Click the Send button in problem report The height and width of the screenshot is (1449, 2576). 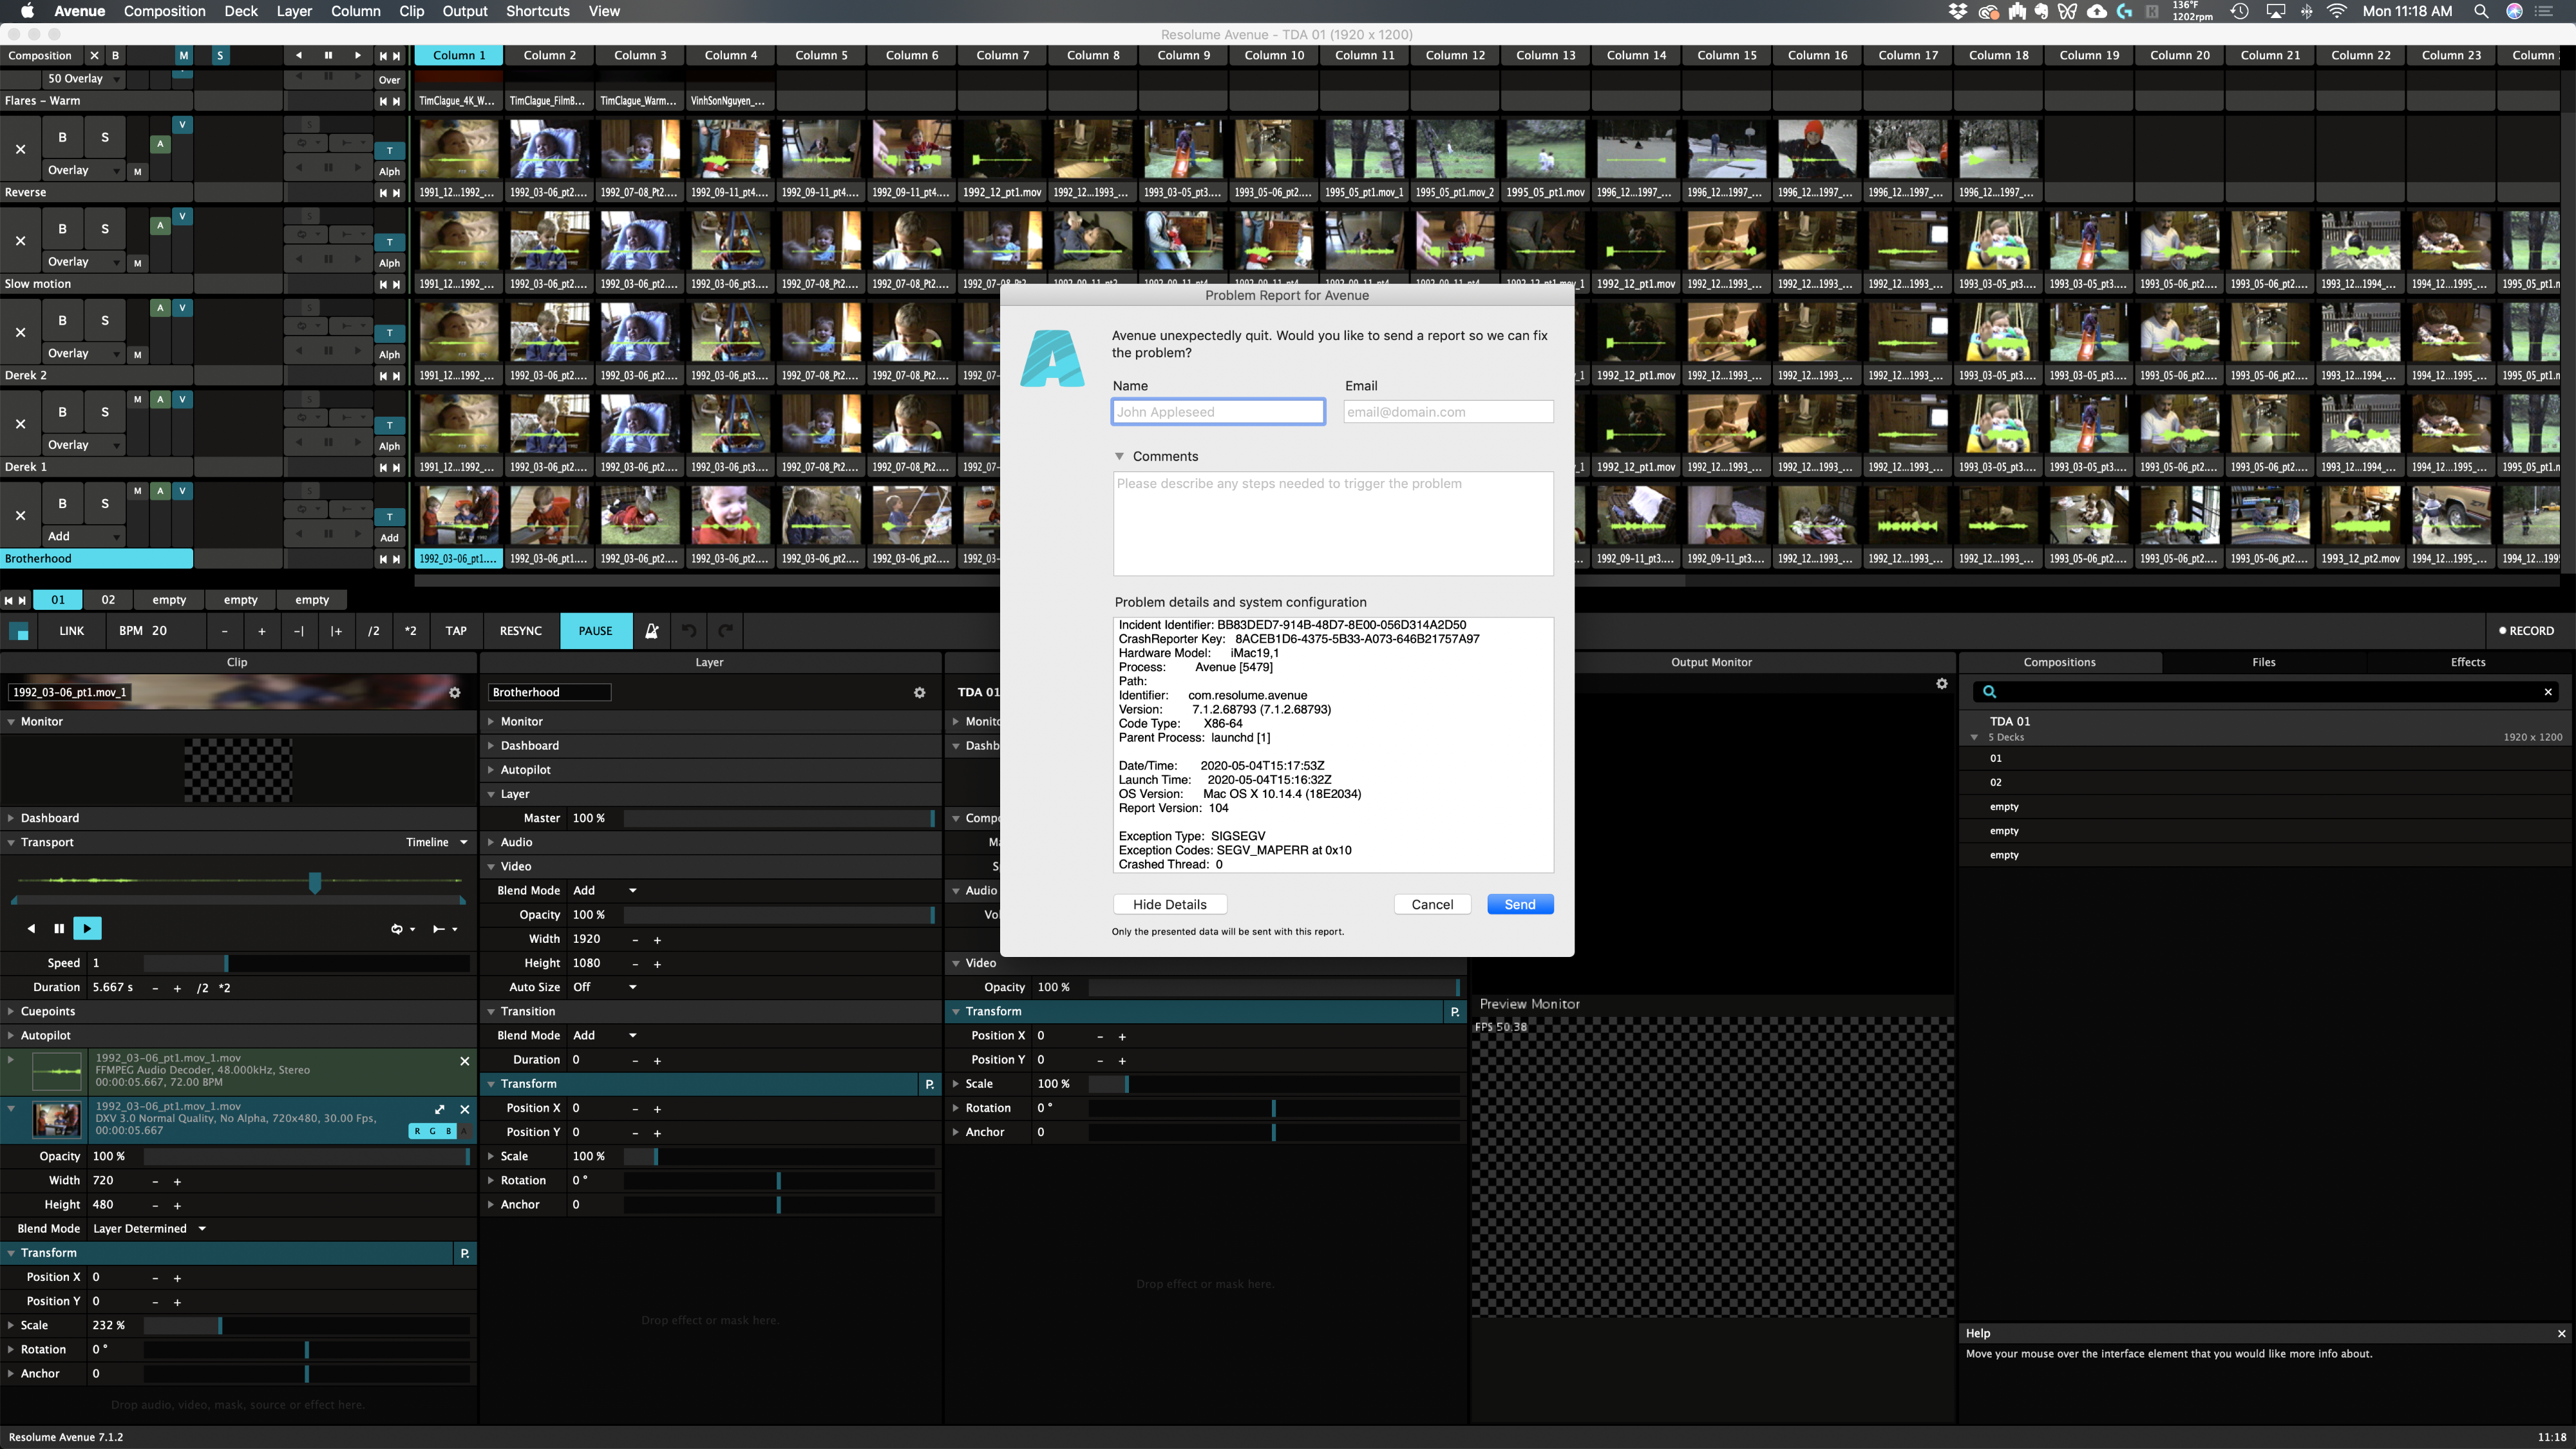click(1519, 904)
